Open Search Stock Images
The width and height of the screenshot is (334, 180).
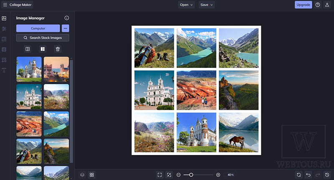coord(43,37)
